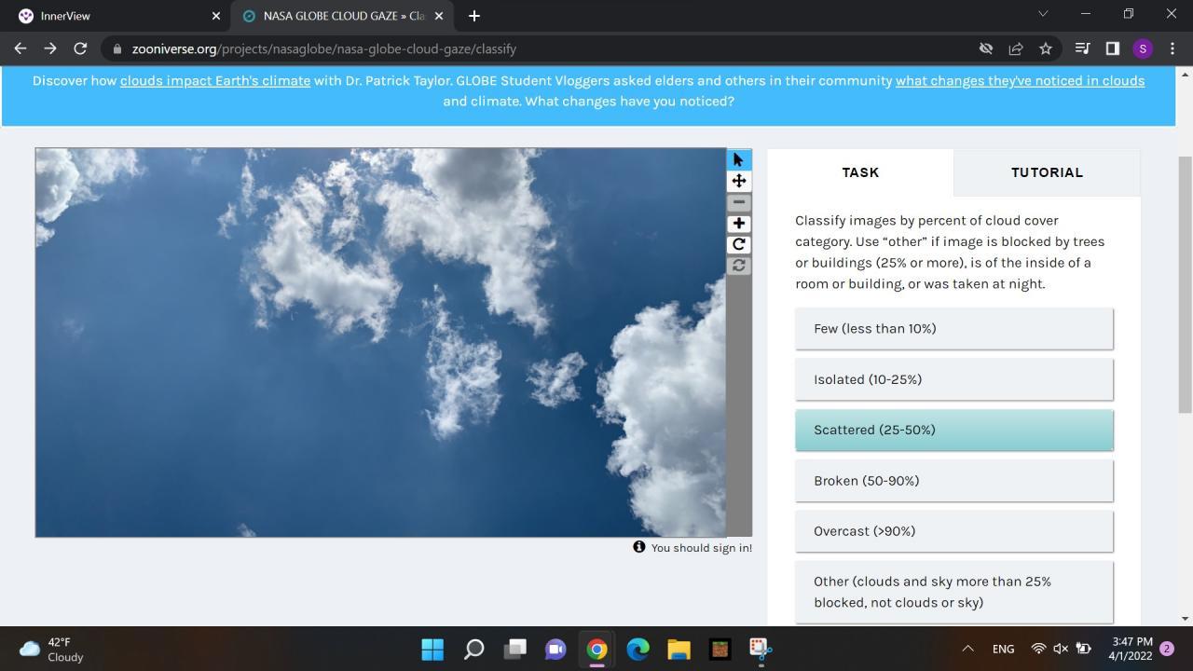
Task: Open File Explorer from taskbar
Action: click(679, 649)
